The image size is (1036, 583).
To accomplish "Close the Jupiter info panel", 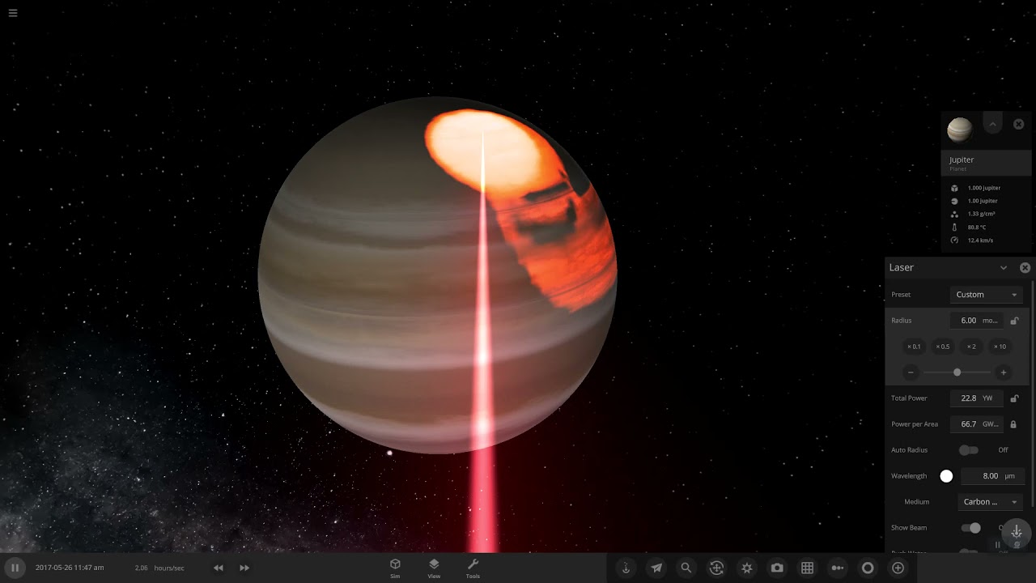I will (x=1019, y=124).
